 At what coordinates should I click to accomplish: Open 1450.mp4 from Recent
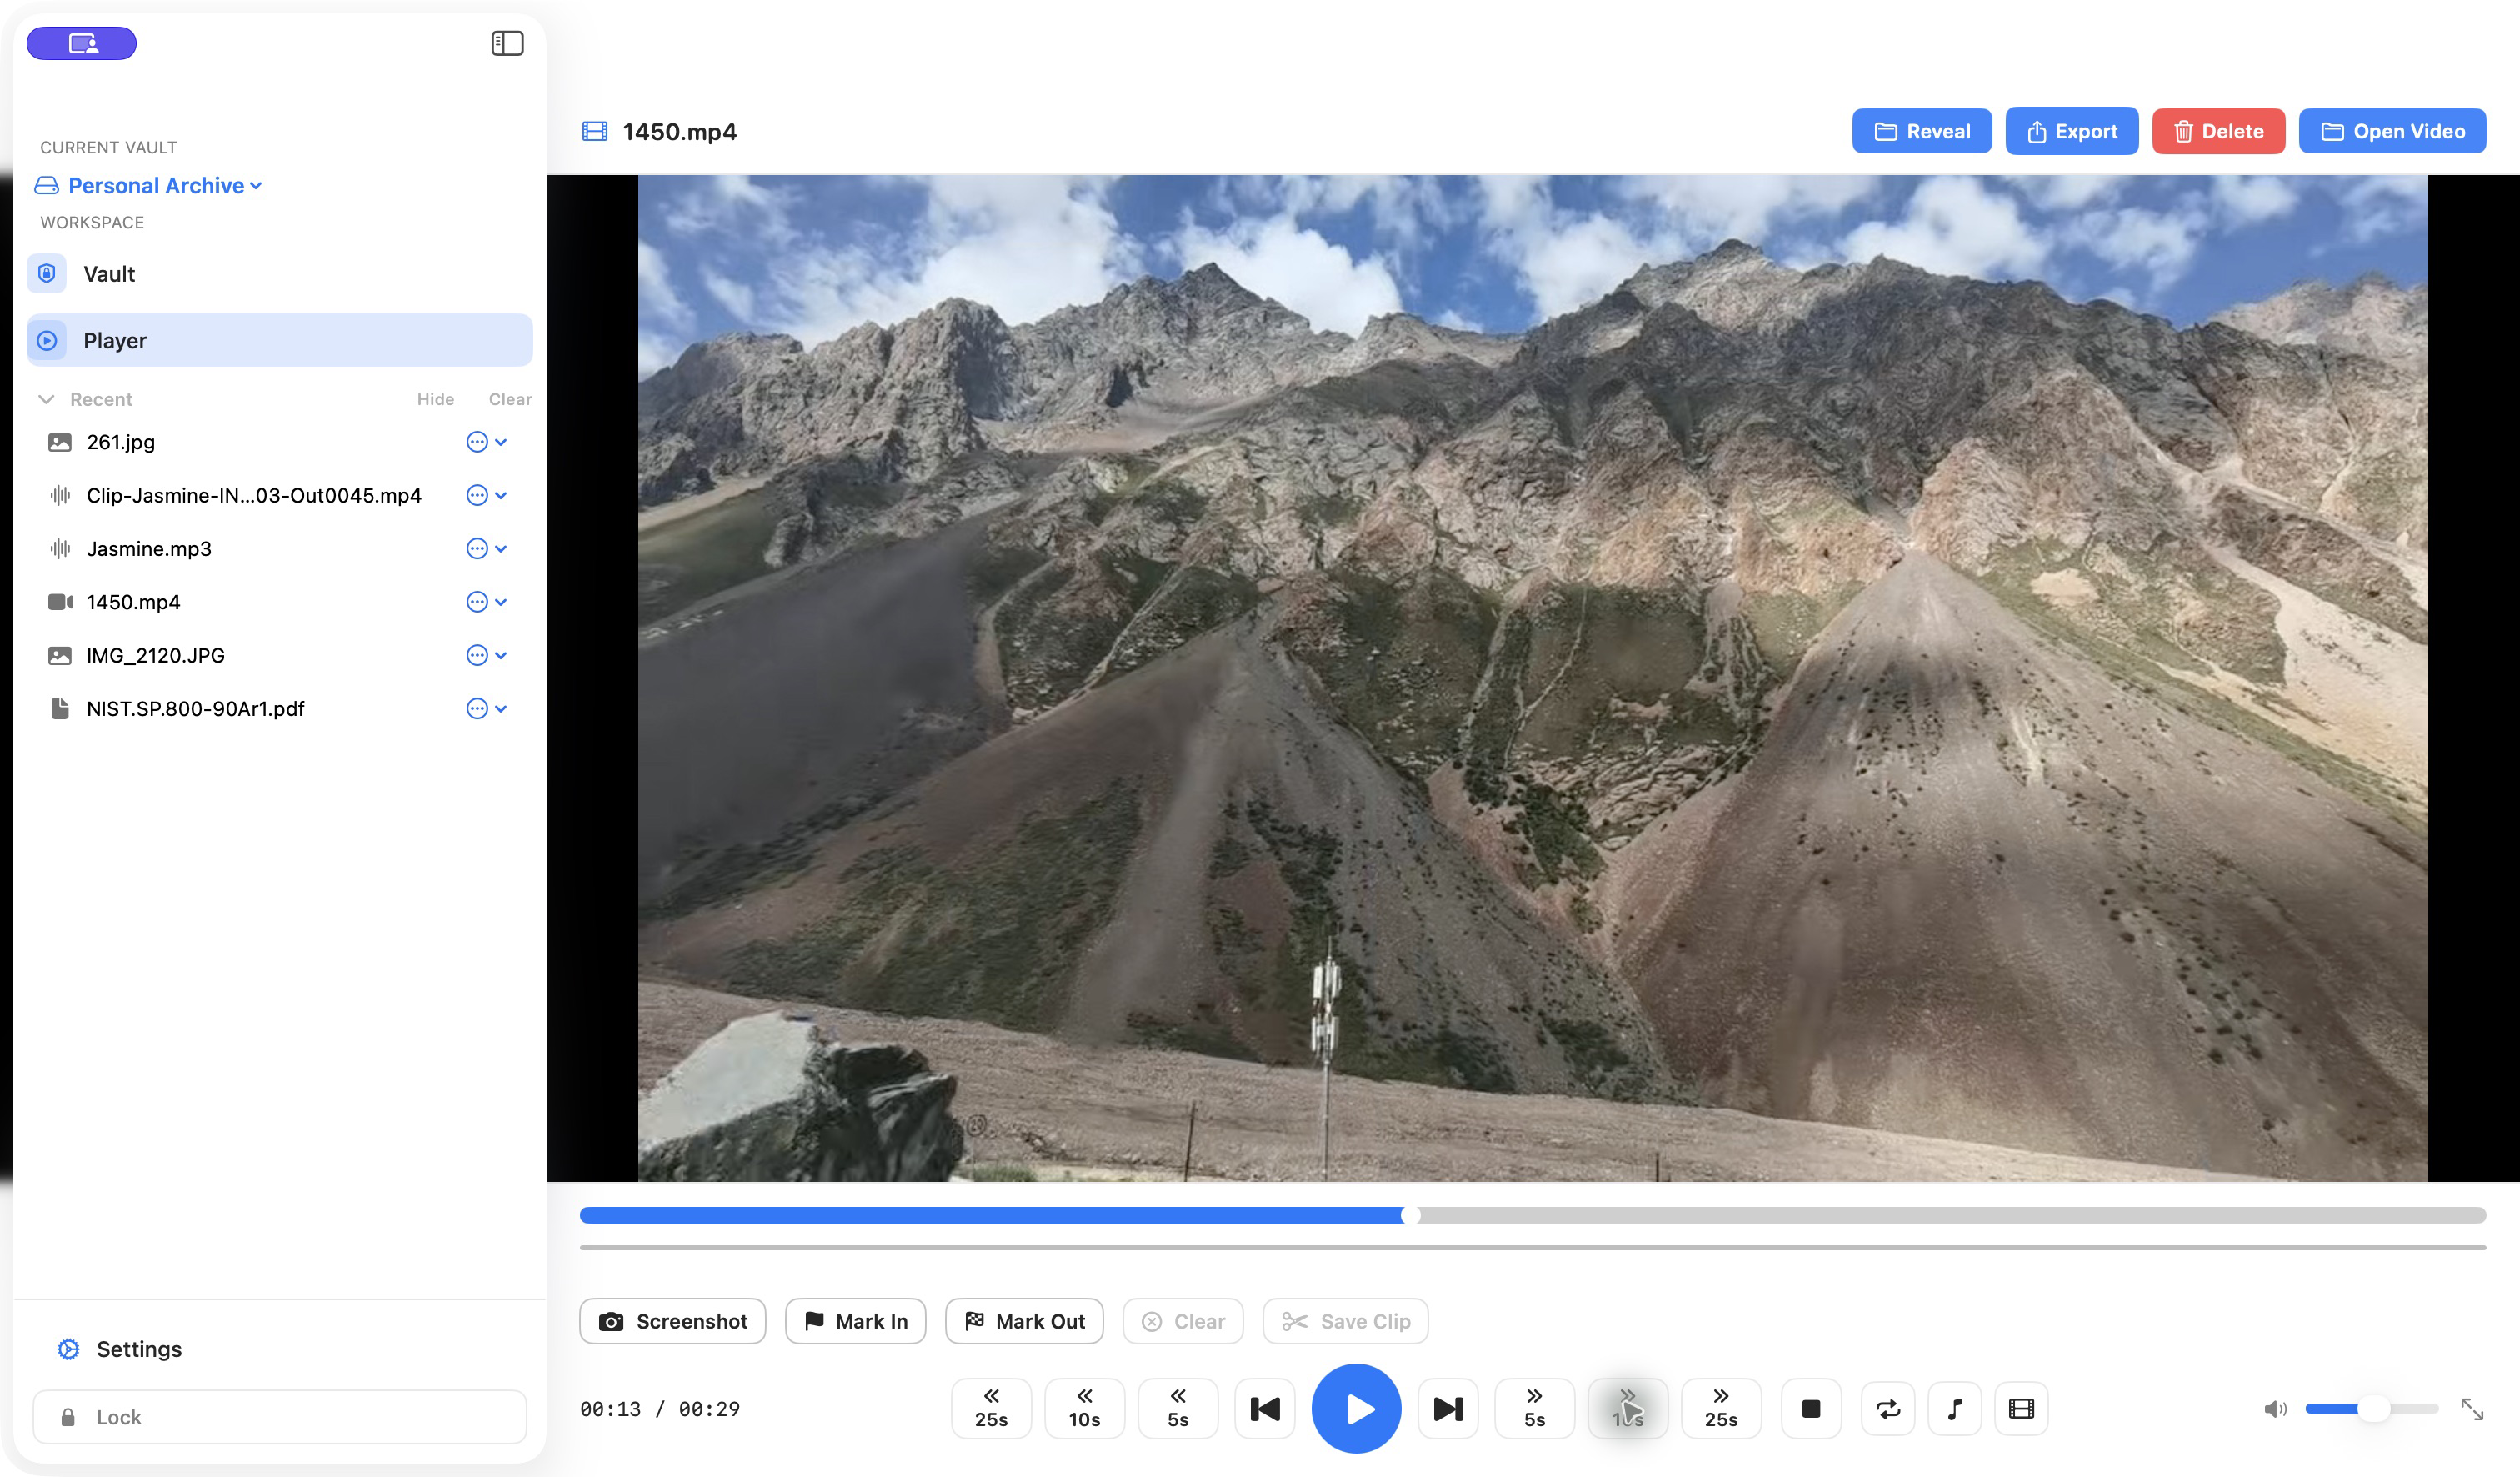click(133, 602)
